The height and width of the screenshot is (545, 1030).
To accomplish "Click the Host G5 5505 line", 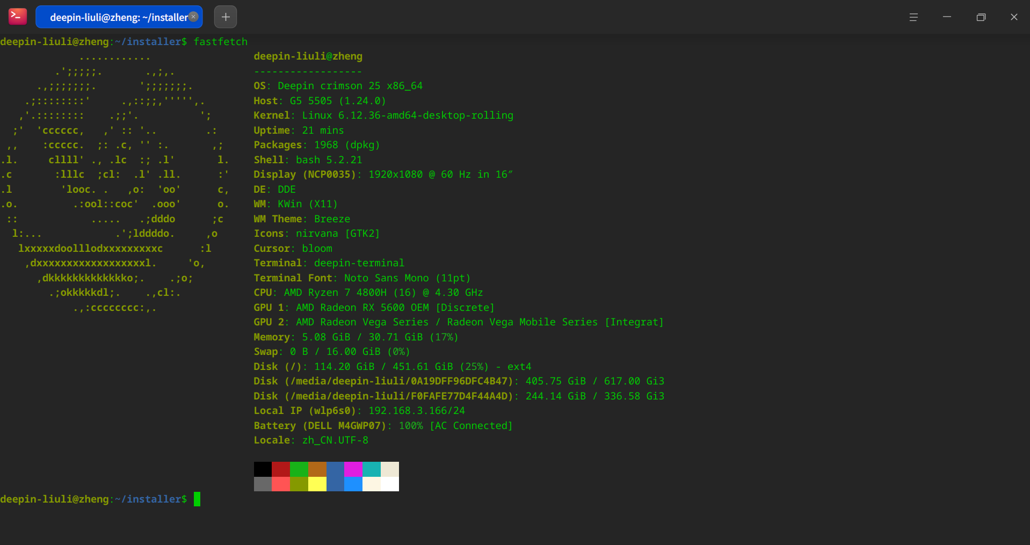I will click(320, 101).
